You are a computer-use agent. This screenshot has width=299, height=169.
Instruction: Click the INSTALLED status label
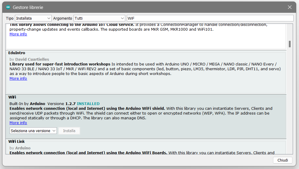tap(88, 104)
